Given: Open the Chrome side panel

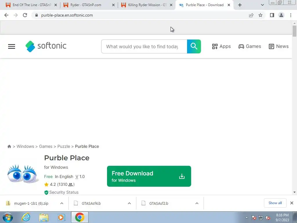Looking at the screenshot, I should [272, 15].
